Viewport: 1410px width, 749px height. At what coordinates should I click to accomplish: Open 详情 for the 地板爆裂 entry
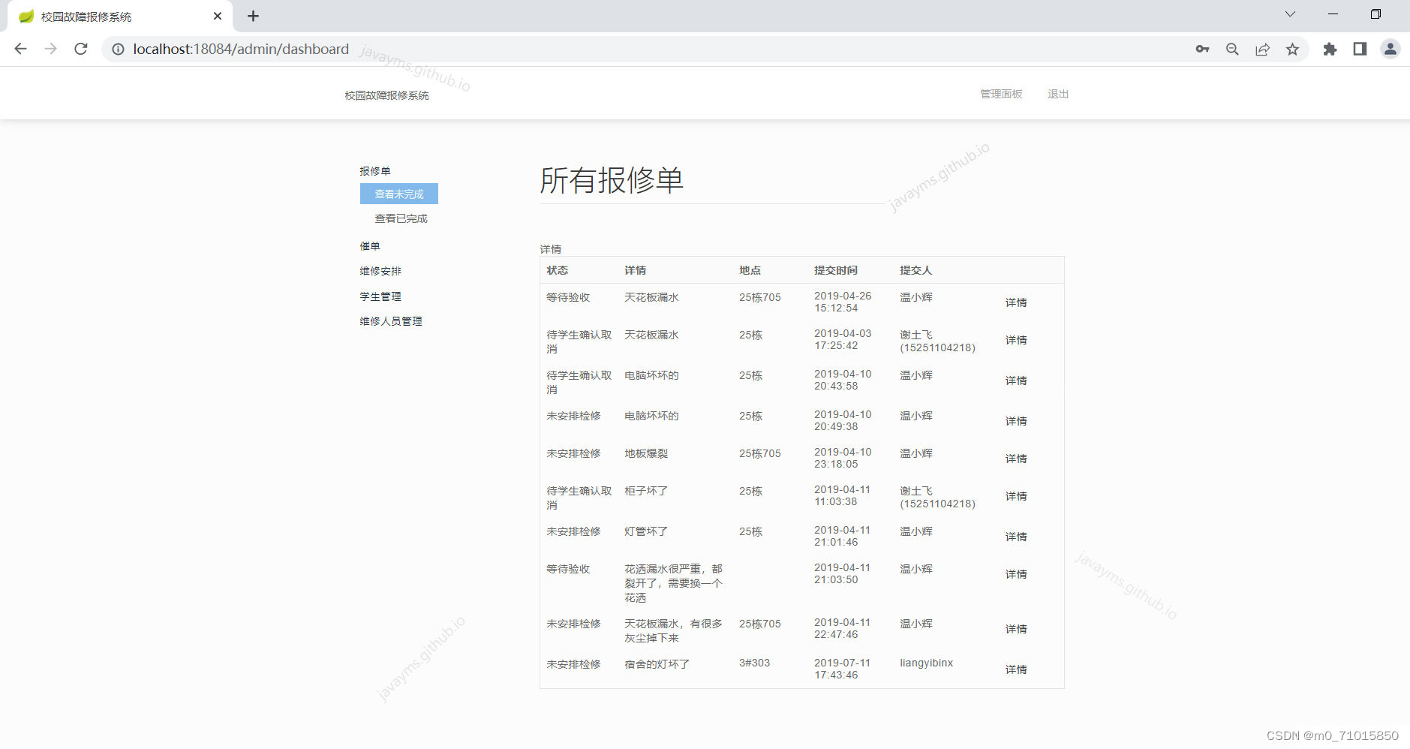[x=1016, y=459]
